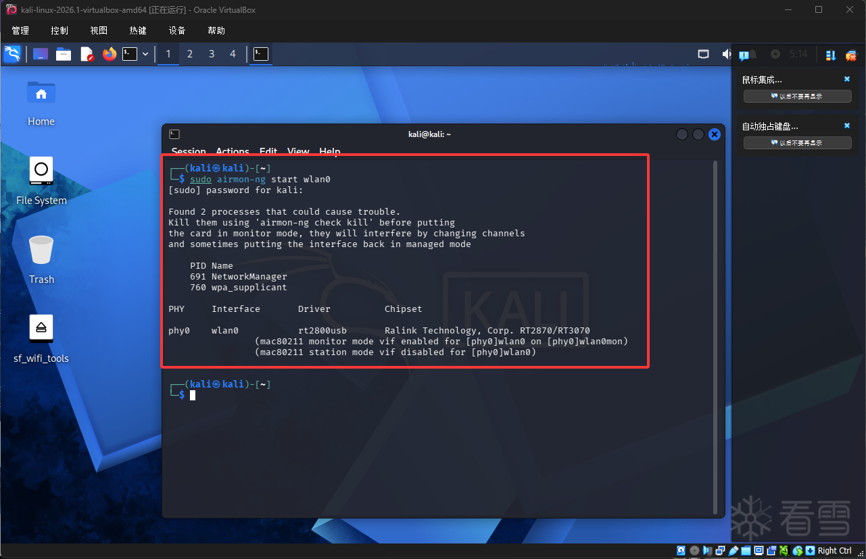866x559 pixels.
Task: Click the 'Ralink Technology, Corp. RT2870/RT3070' chipset text
Action: 487,331
